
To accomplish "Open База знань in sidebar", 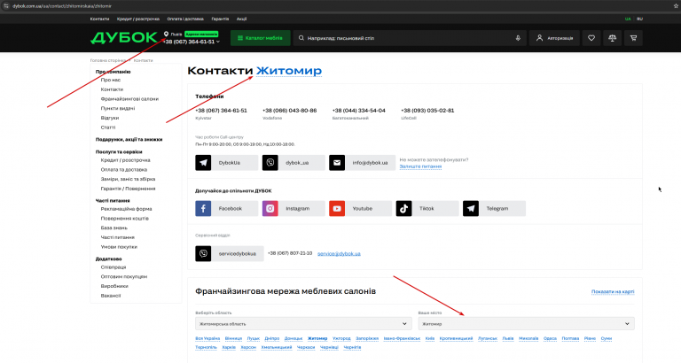I will pyautogui.click(x=114, y=228).
